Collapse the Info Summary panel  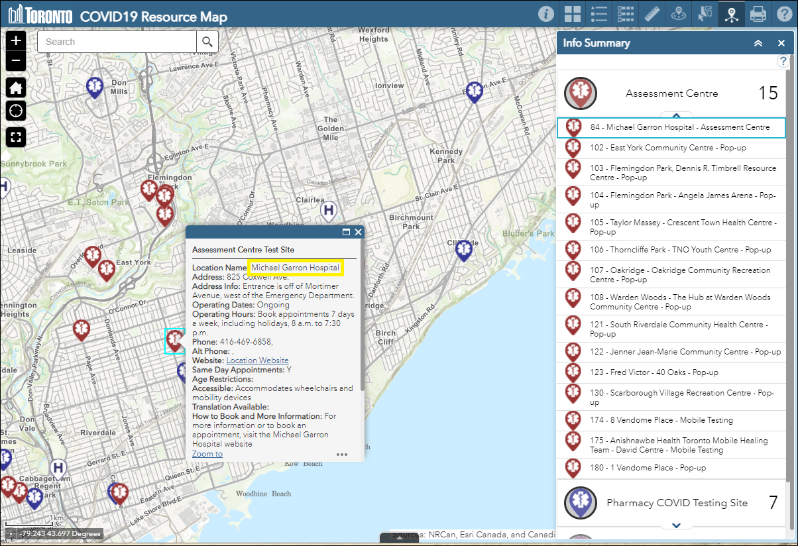[758, 43]
